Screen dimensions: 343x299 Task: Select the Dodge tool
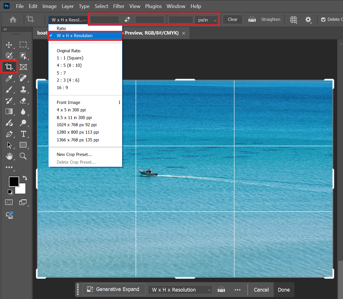[23, 123]
